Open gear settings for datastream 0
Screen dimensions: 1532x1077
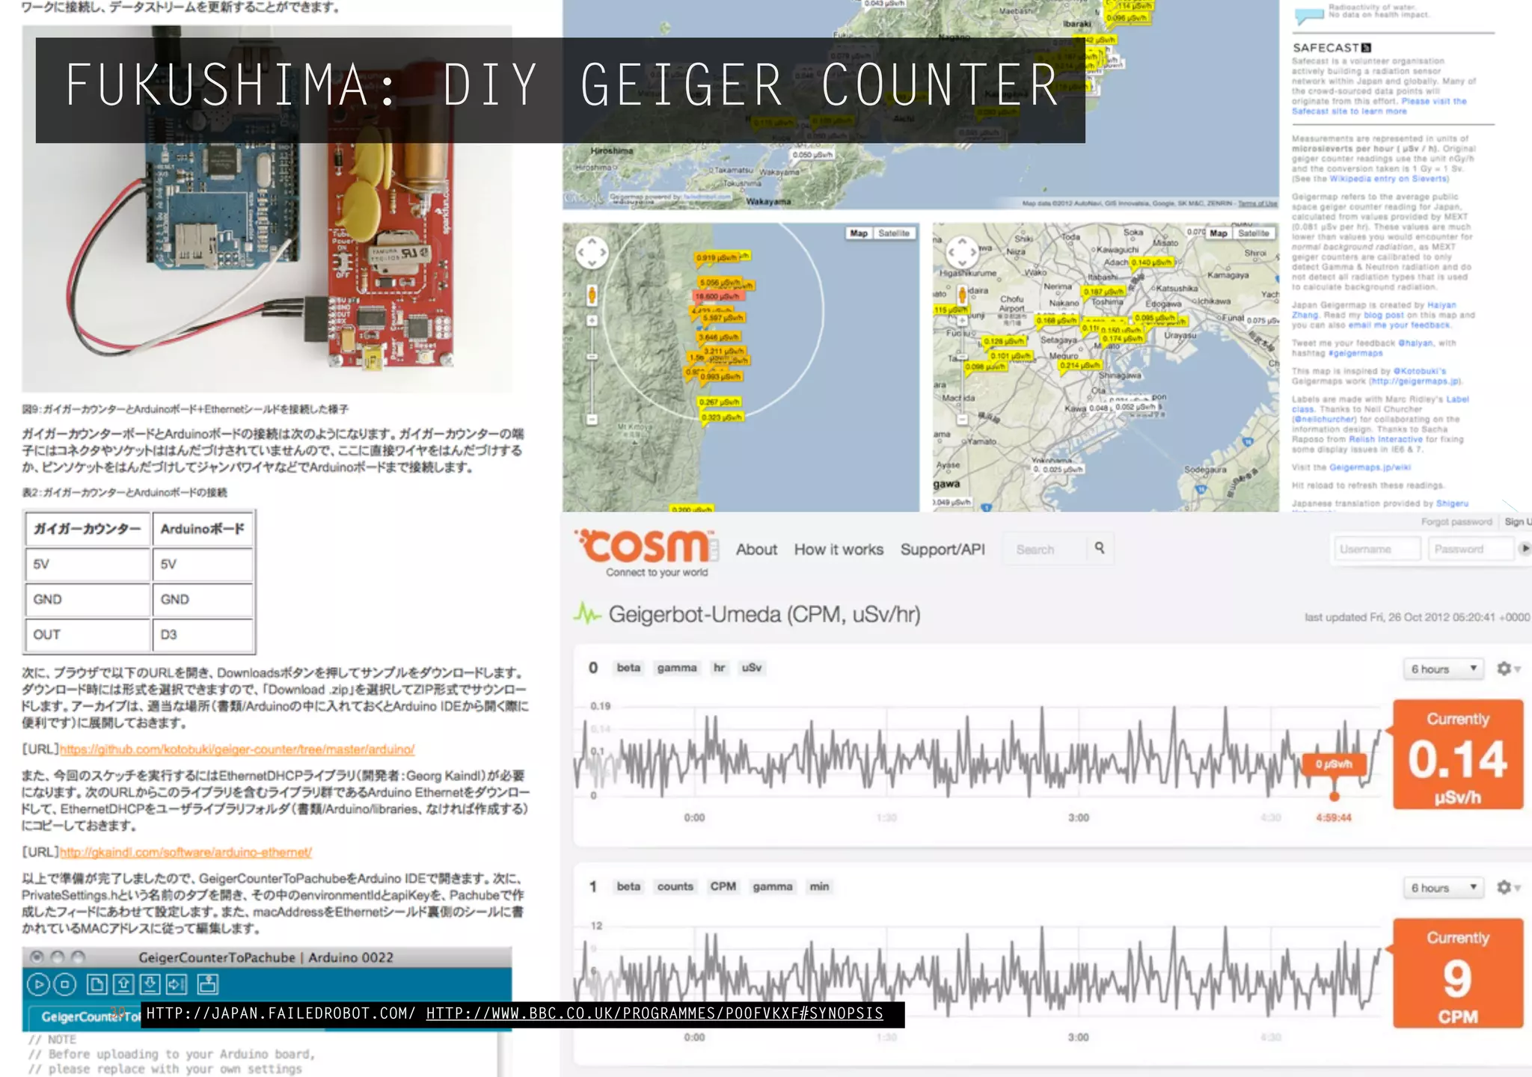click(1505, 668)
